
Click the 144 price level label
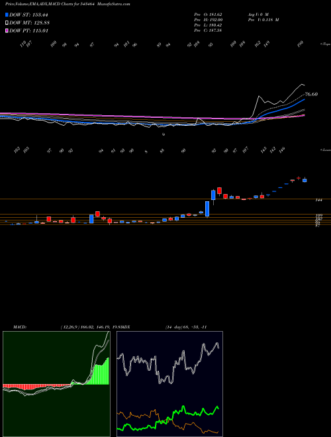319,201
